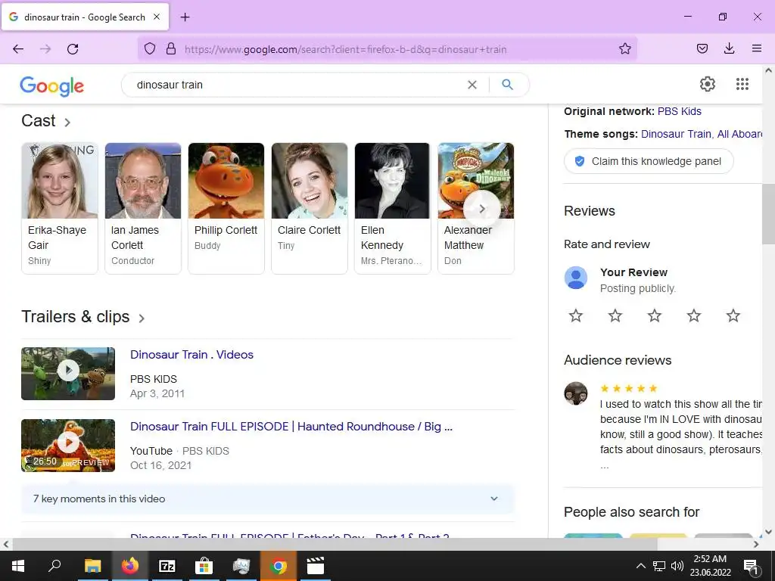Click the horizontal scrollbar right arrow
This screenshot has height=581, width=775.
[x=756, y=545]
